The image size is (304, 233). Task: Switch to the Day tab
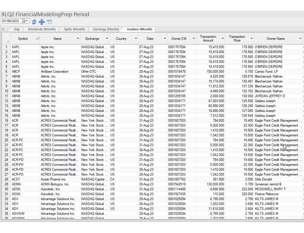pos(17,29)
